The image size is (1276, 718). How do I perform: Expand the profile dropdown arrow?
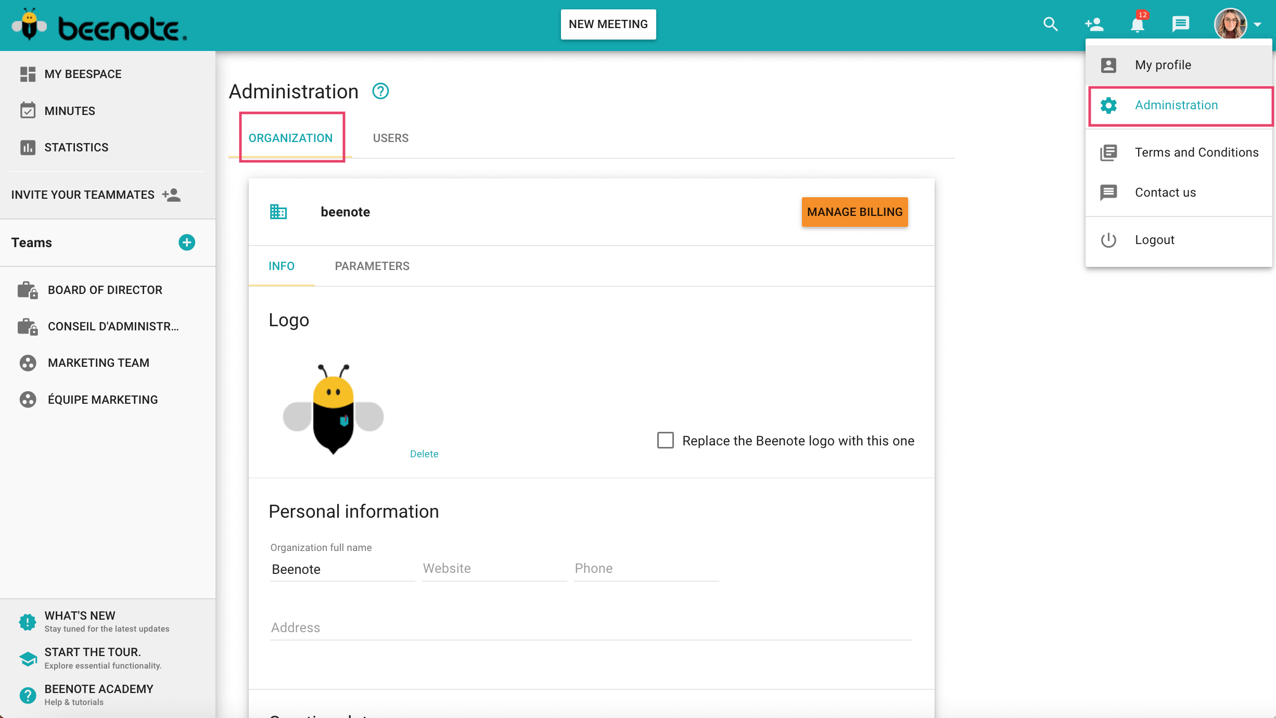click(x=1257, y=24)
